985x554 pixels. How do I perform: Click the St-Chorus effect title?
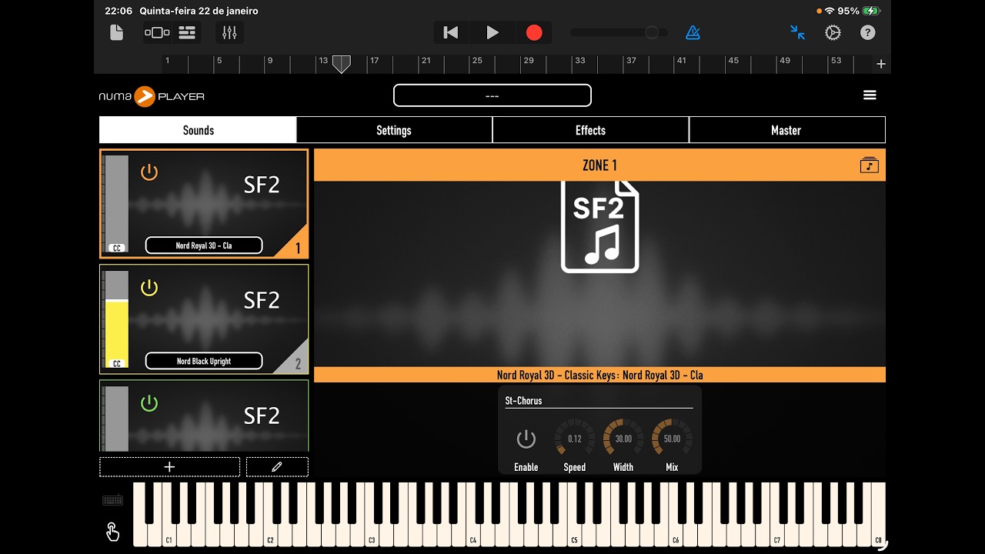[523, 400]
